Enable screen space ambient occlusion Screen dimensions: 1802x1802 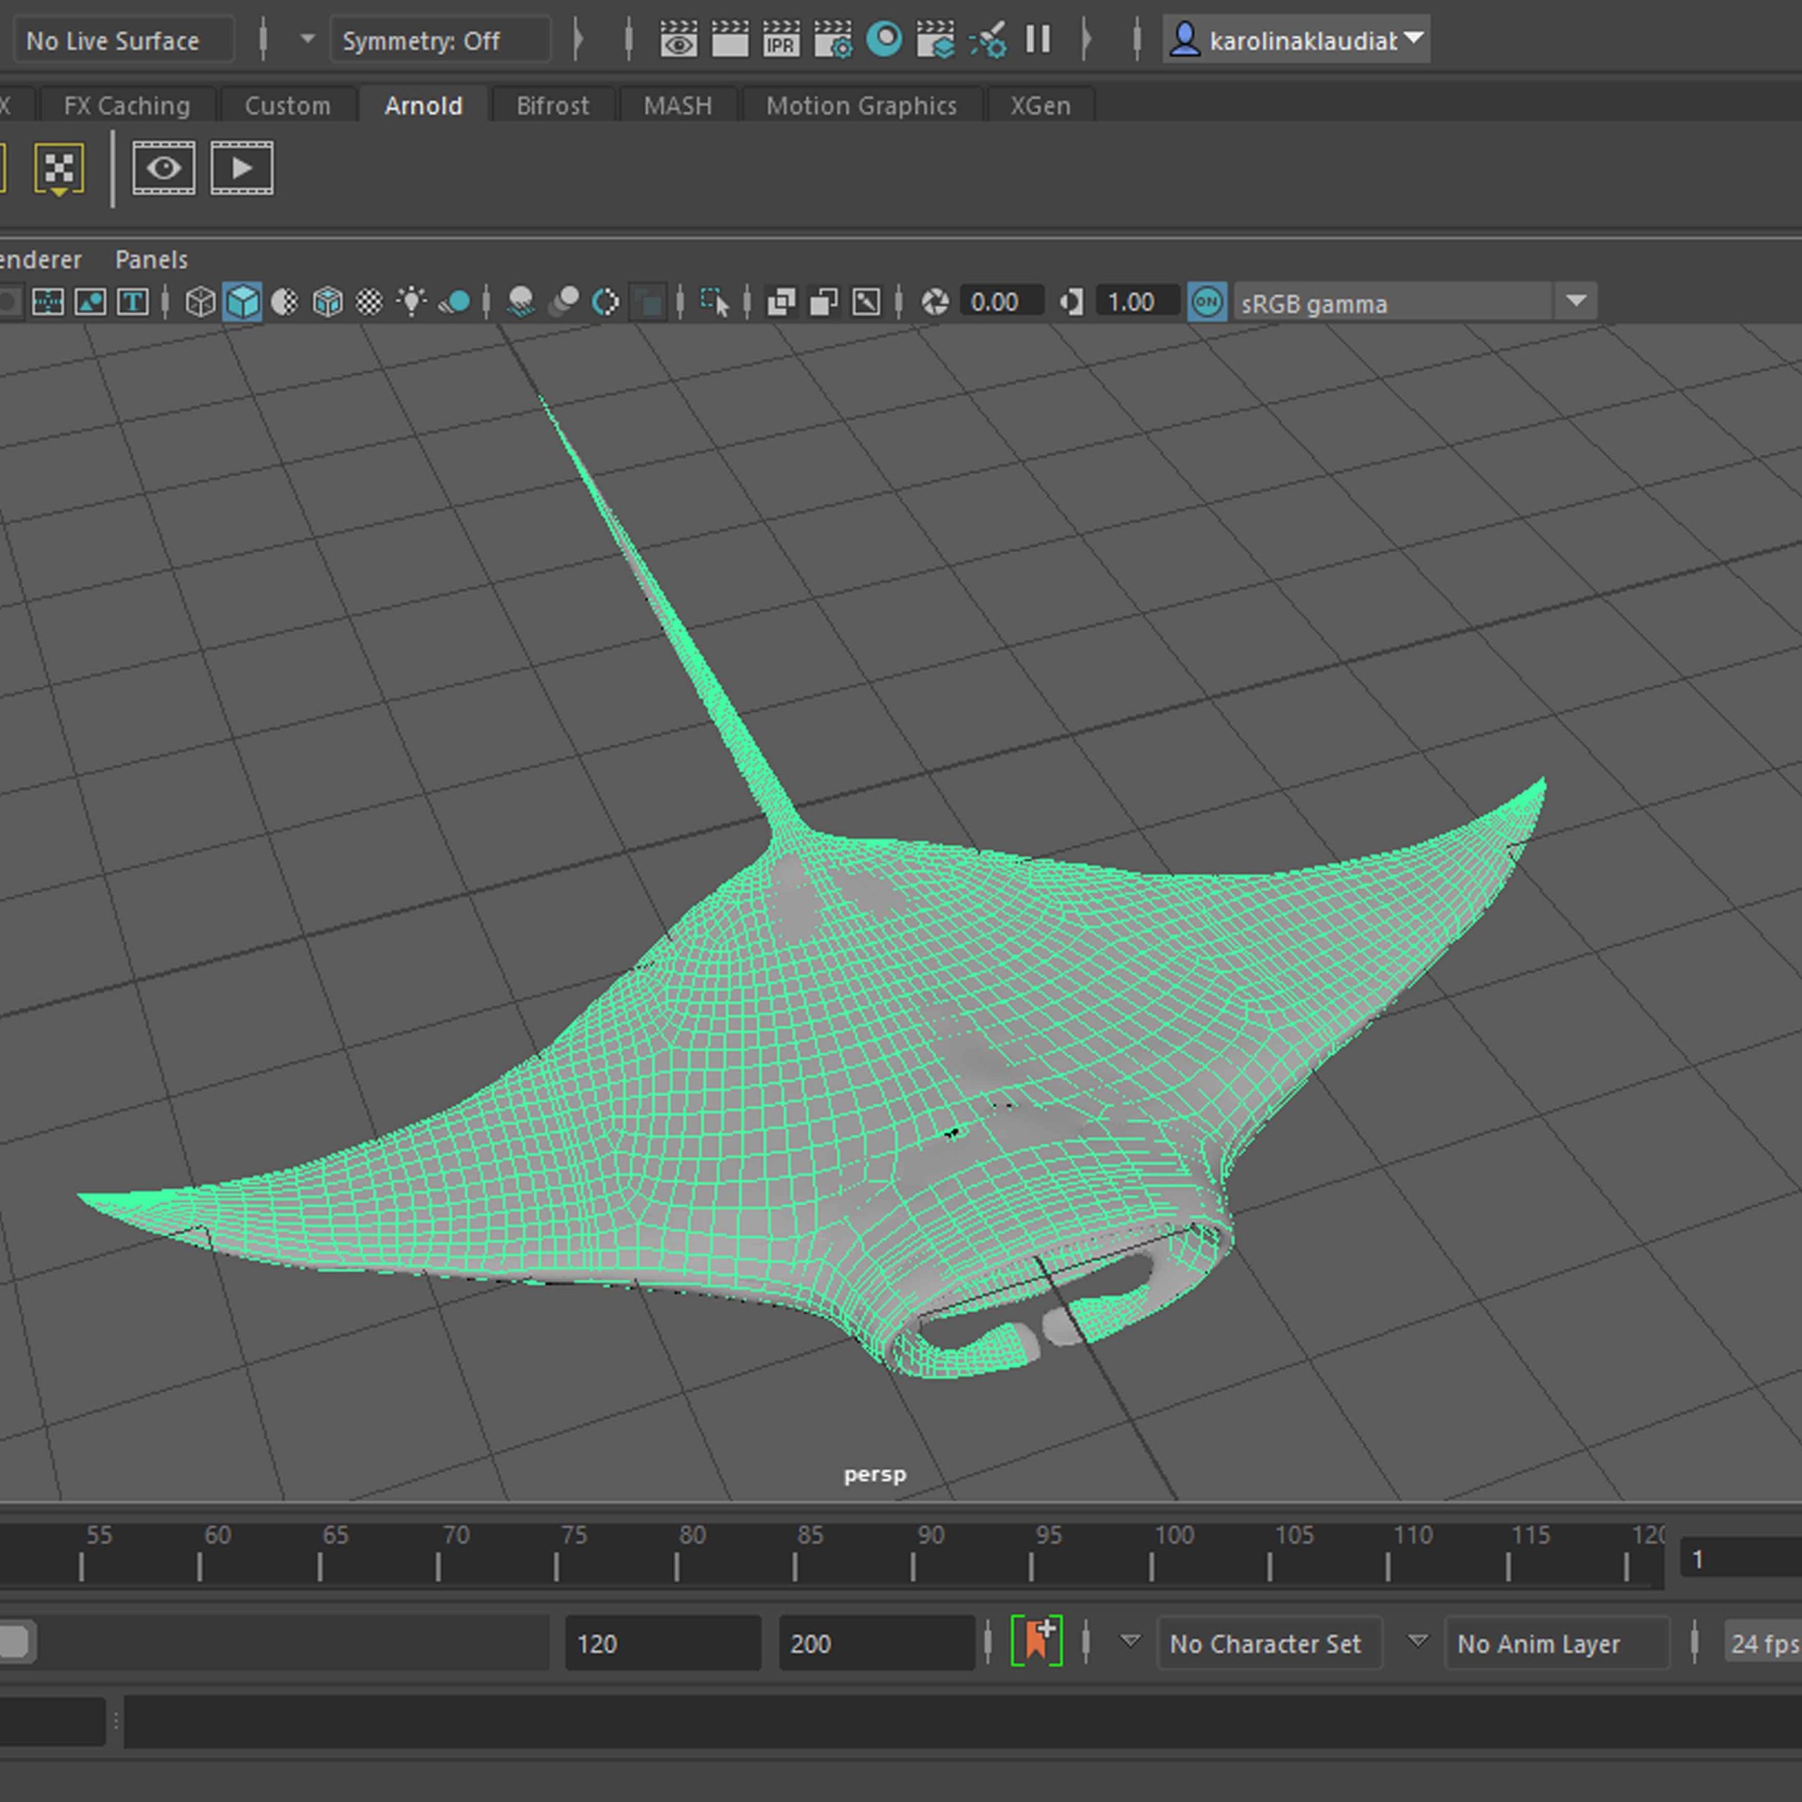(x=520, y=302)
